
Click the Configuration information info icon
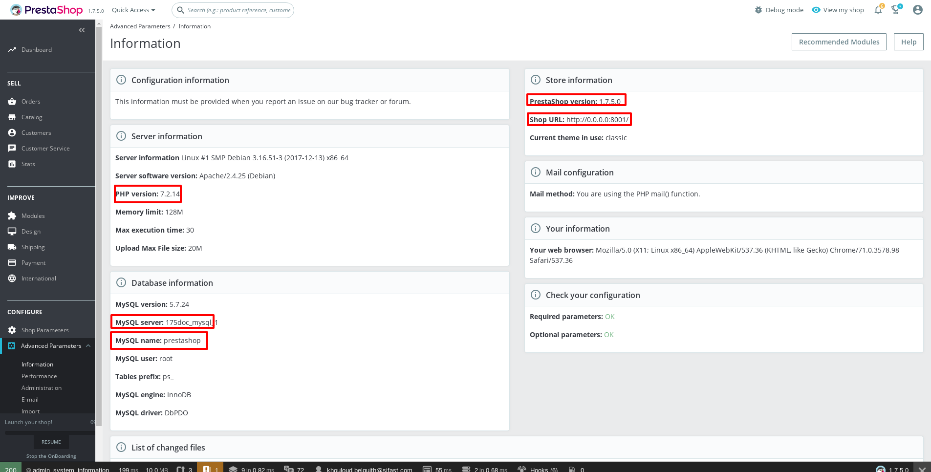(121, 80)
